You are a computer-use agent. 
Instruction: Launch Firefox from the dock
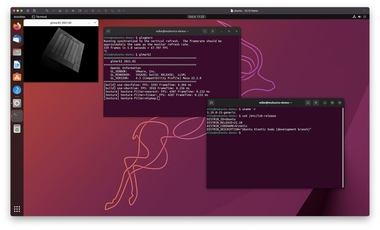click(17, 27)
